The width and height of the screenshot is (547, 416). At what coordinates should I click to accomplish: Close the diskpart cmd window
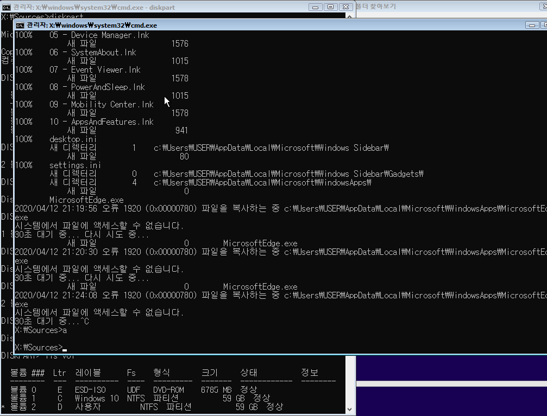pyautogui.click(x=345, y=7)
